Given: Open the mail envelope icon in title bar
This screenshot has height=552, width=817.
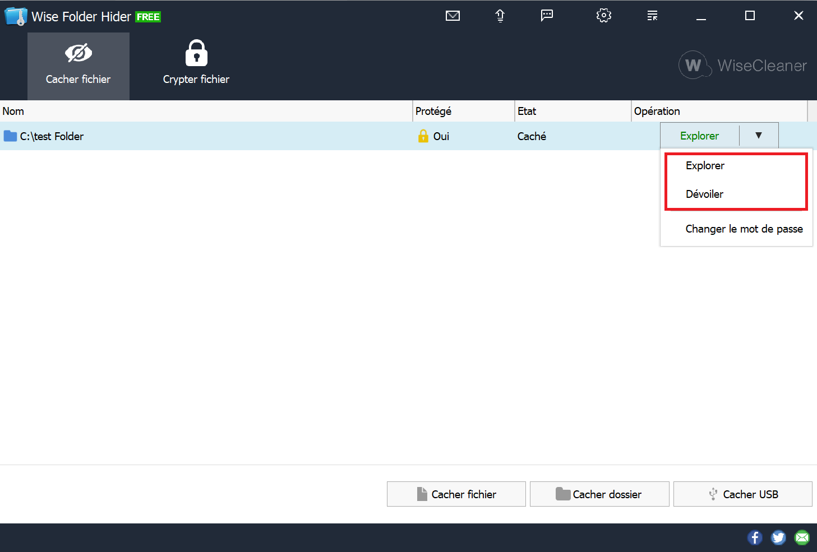Looking at the screenshot, I should [453, 16].
